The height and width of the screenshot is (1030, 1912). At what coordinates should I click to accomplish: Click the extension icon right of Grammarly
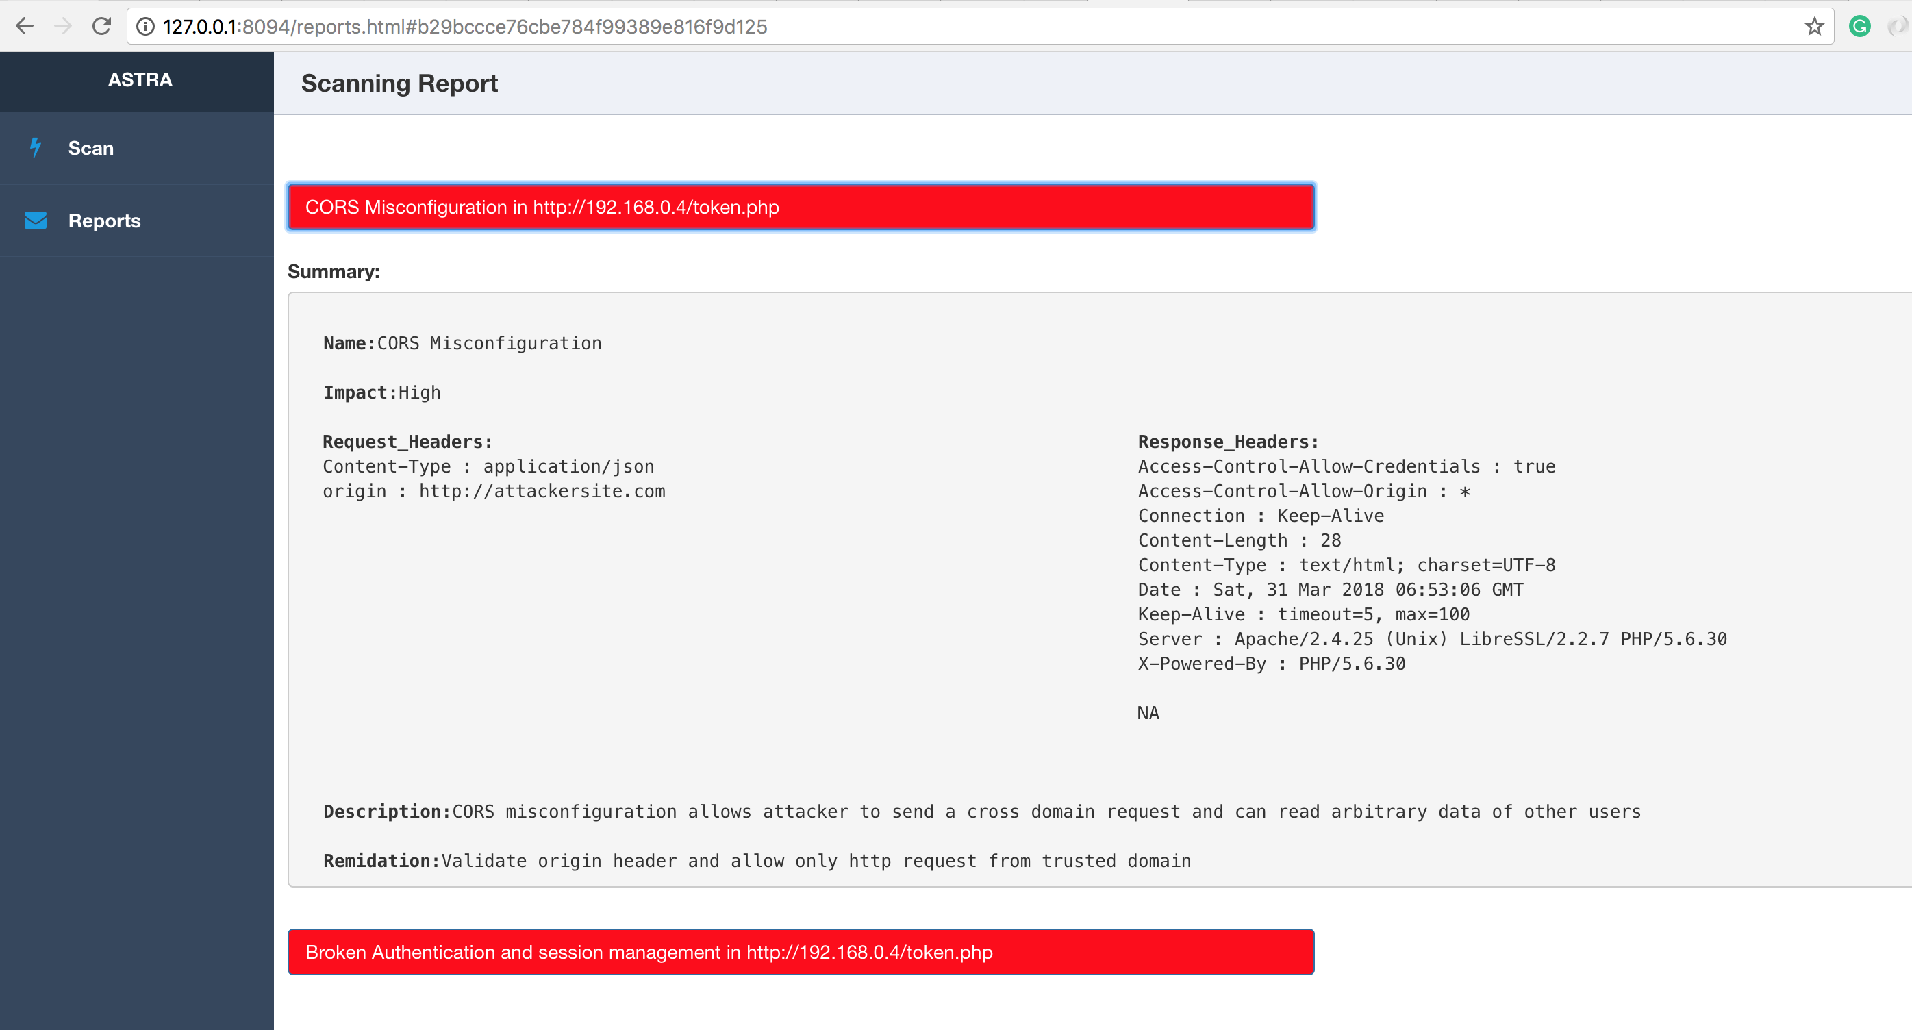click(x=1897, y=27)
